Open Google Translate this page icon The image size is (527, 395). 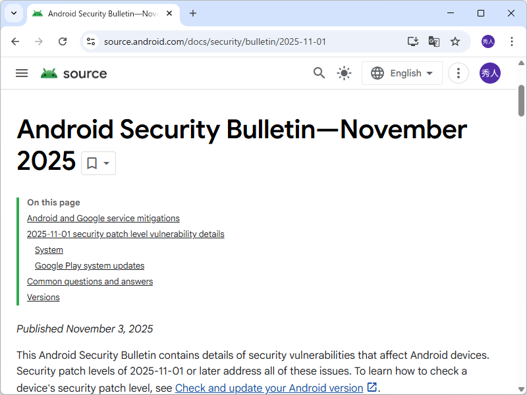pyautogui.click(x=433, y=41)
